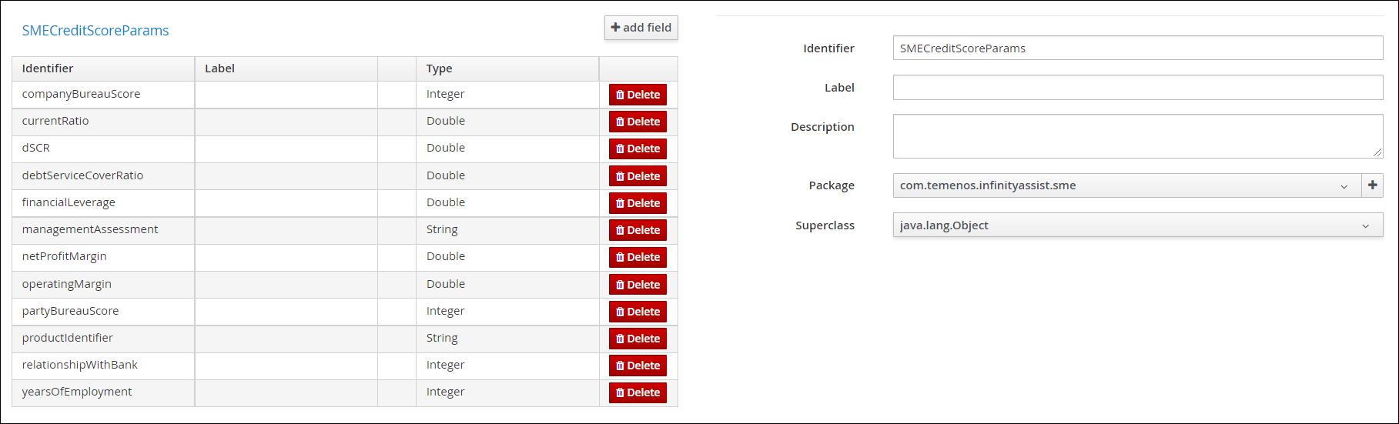
Task: Click the Type column header
Action: tap(440, 68)
